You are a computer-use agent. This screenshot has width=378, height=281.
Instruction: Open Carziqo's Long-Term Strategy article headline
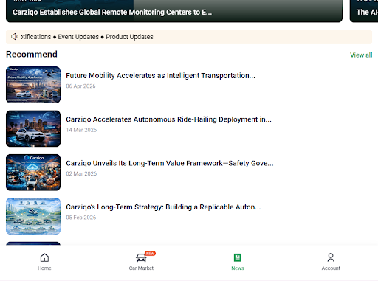click(163, 207)
